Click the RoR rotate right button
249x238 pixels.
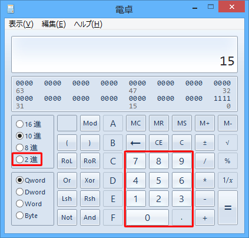[90, 161]
